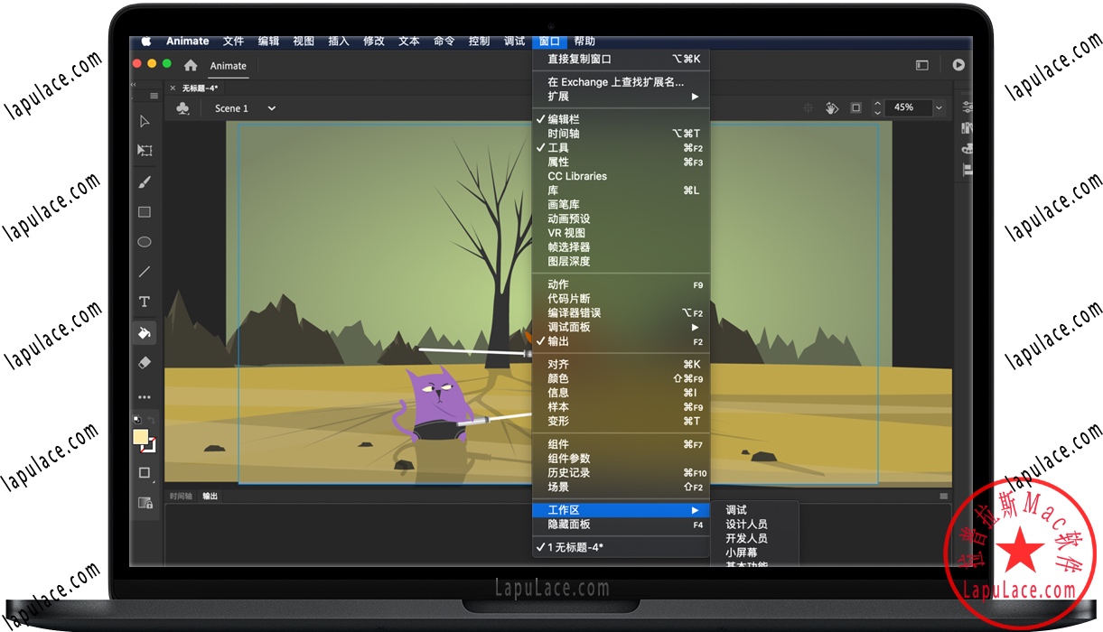Switch to the 输出 tab at the bottom
The image size is (1103, 632).
[210, 495]
